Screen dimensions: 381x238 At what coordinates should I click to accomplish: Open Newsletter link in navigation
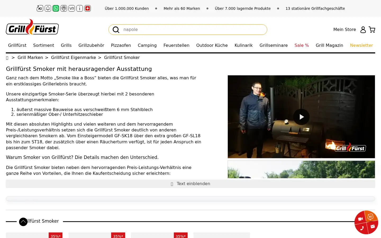[x=361, y=45]
